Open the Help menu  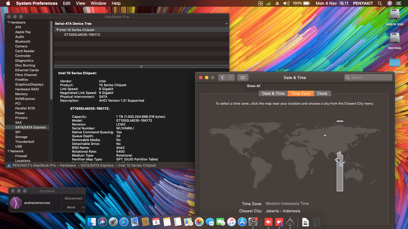tap(116, 3)
